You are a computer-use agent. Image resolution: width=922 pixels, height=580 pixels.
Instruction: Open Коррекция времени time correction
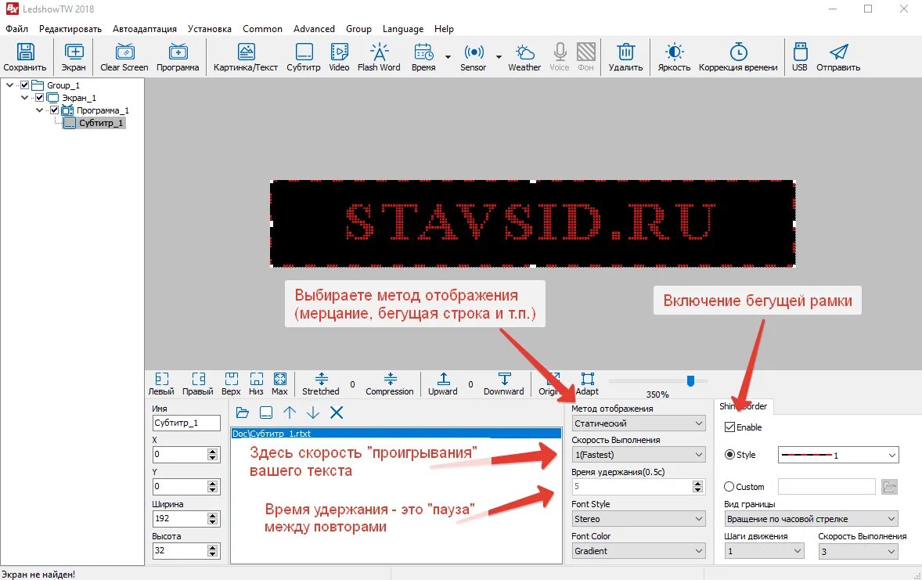click(739, 52)
